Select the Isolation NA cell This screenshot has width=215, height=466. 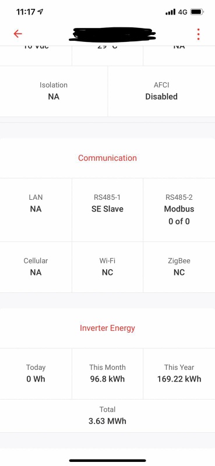[54, 91]
